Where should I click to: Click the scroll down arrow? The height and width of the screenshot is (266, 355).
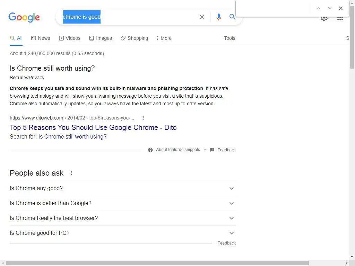coord(352,257)
